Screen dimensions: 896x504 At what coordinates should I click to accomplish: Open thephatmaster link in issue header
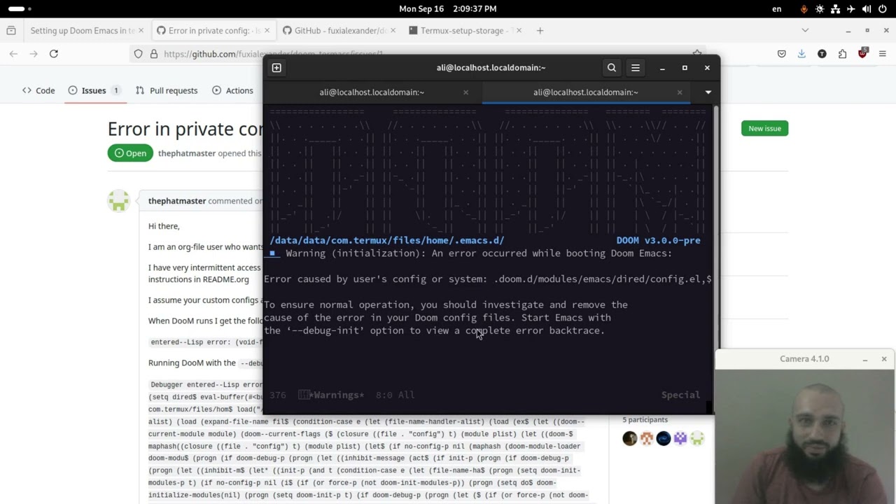point(187,153)
